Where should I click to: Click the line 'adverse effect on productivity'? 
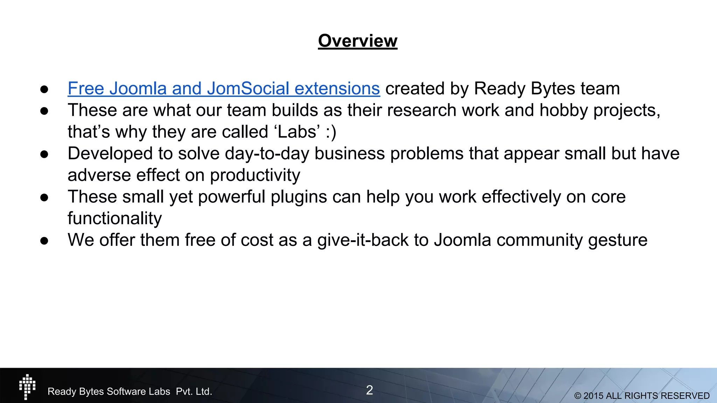[x=184, y=175]
